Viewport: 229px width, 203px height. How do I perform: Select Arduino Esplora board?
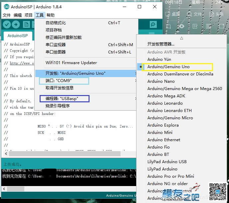[181, 125]
